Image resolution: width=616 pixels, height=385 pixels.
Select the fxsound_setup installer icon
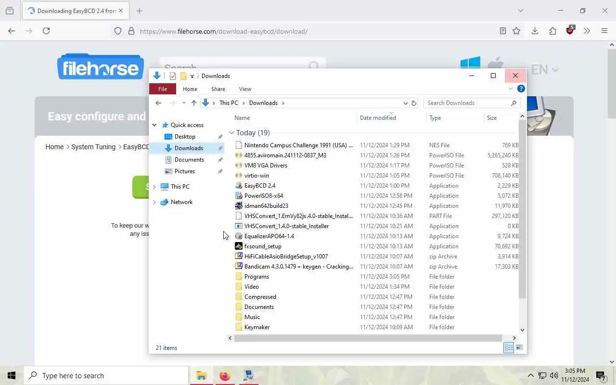(239, 246)
